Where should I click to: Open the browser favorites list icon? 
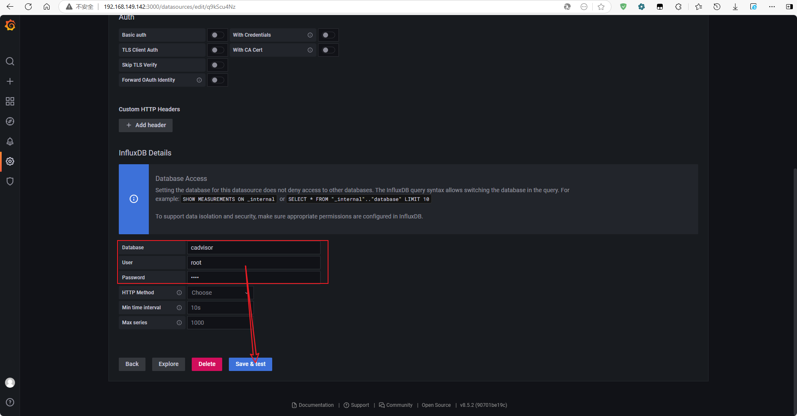(x=699, y=7)
